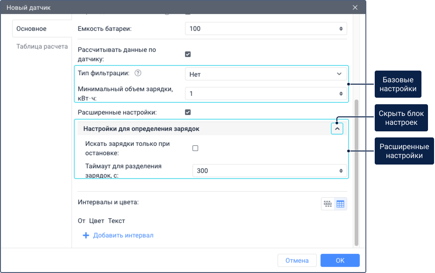Click the stepper arrows of Емкость батареи
This screenshot has height=273, width=435.
click(x=341, y=29)
